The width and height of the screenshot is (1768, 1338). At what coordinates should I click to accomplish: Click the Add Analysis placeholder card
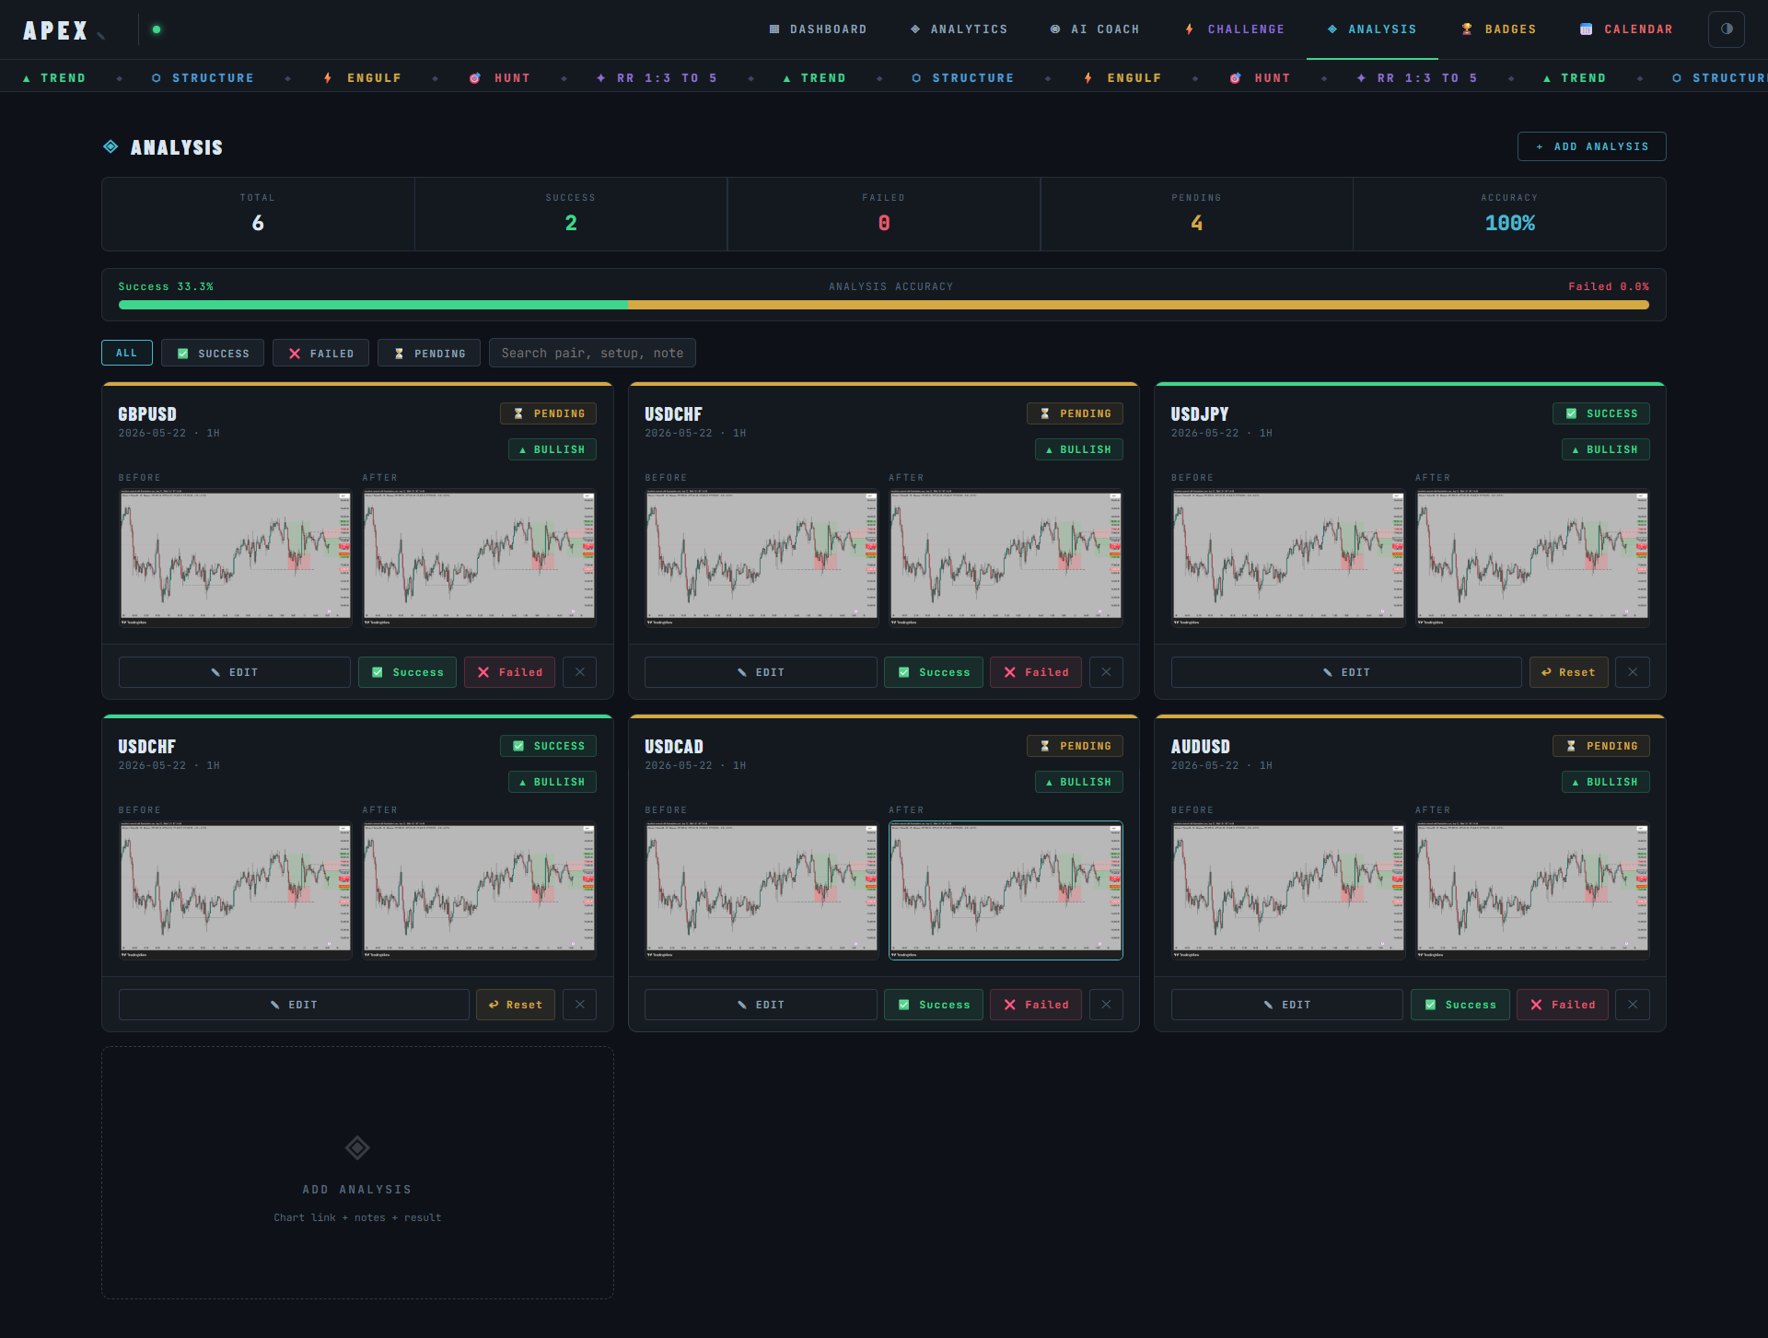click(357, 1172)
